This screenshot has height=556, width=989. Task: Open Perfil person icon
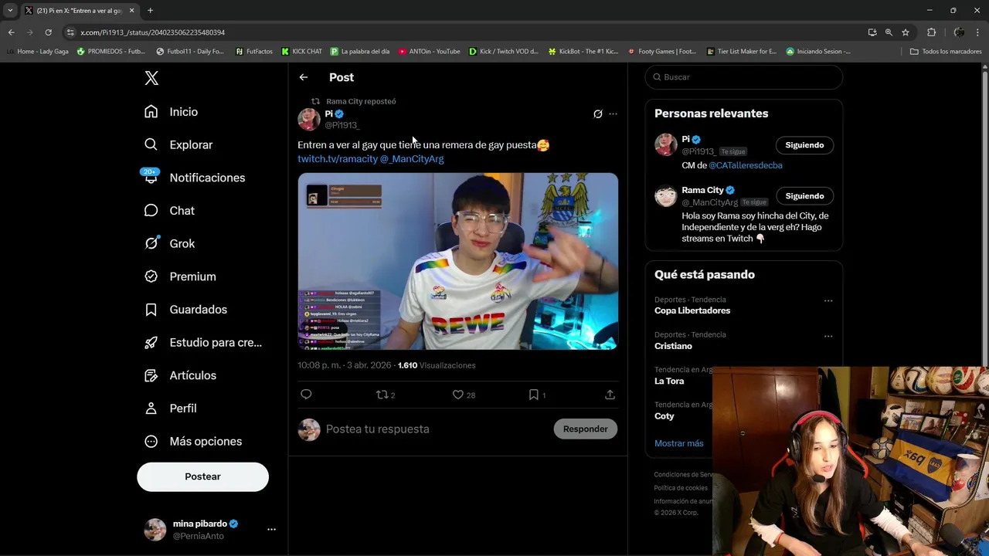(x=151, y=409)
